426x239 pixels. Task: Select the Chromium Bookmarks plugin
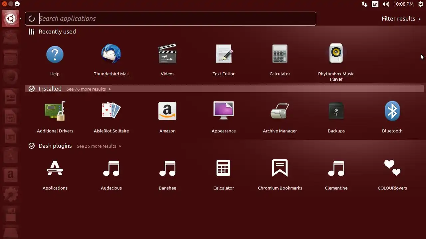280,168
